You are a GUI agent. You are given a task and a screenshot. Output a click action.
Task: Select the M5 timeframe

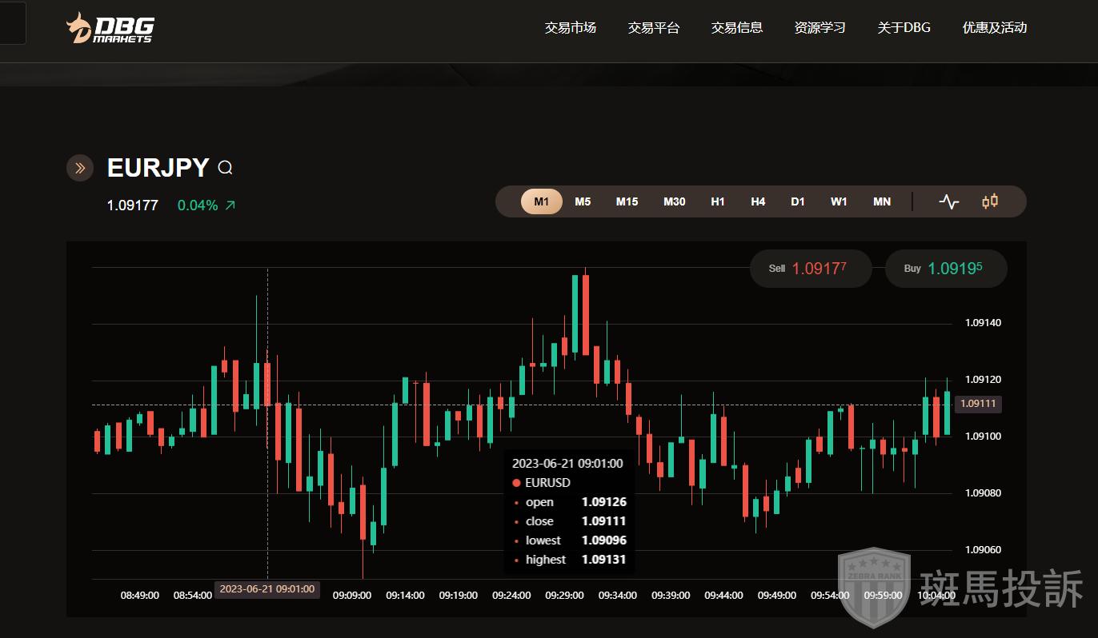pyautogui.click(x=583, y=201)
